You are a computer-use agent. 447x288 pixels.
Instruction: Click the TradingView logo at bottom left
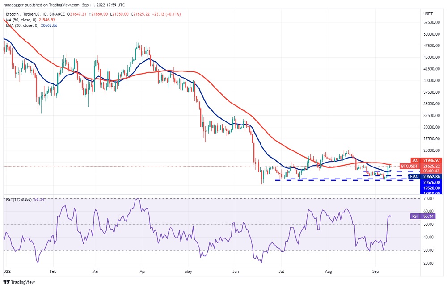pyautogui.click(x=19, y=282)
